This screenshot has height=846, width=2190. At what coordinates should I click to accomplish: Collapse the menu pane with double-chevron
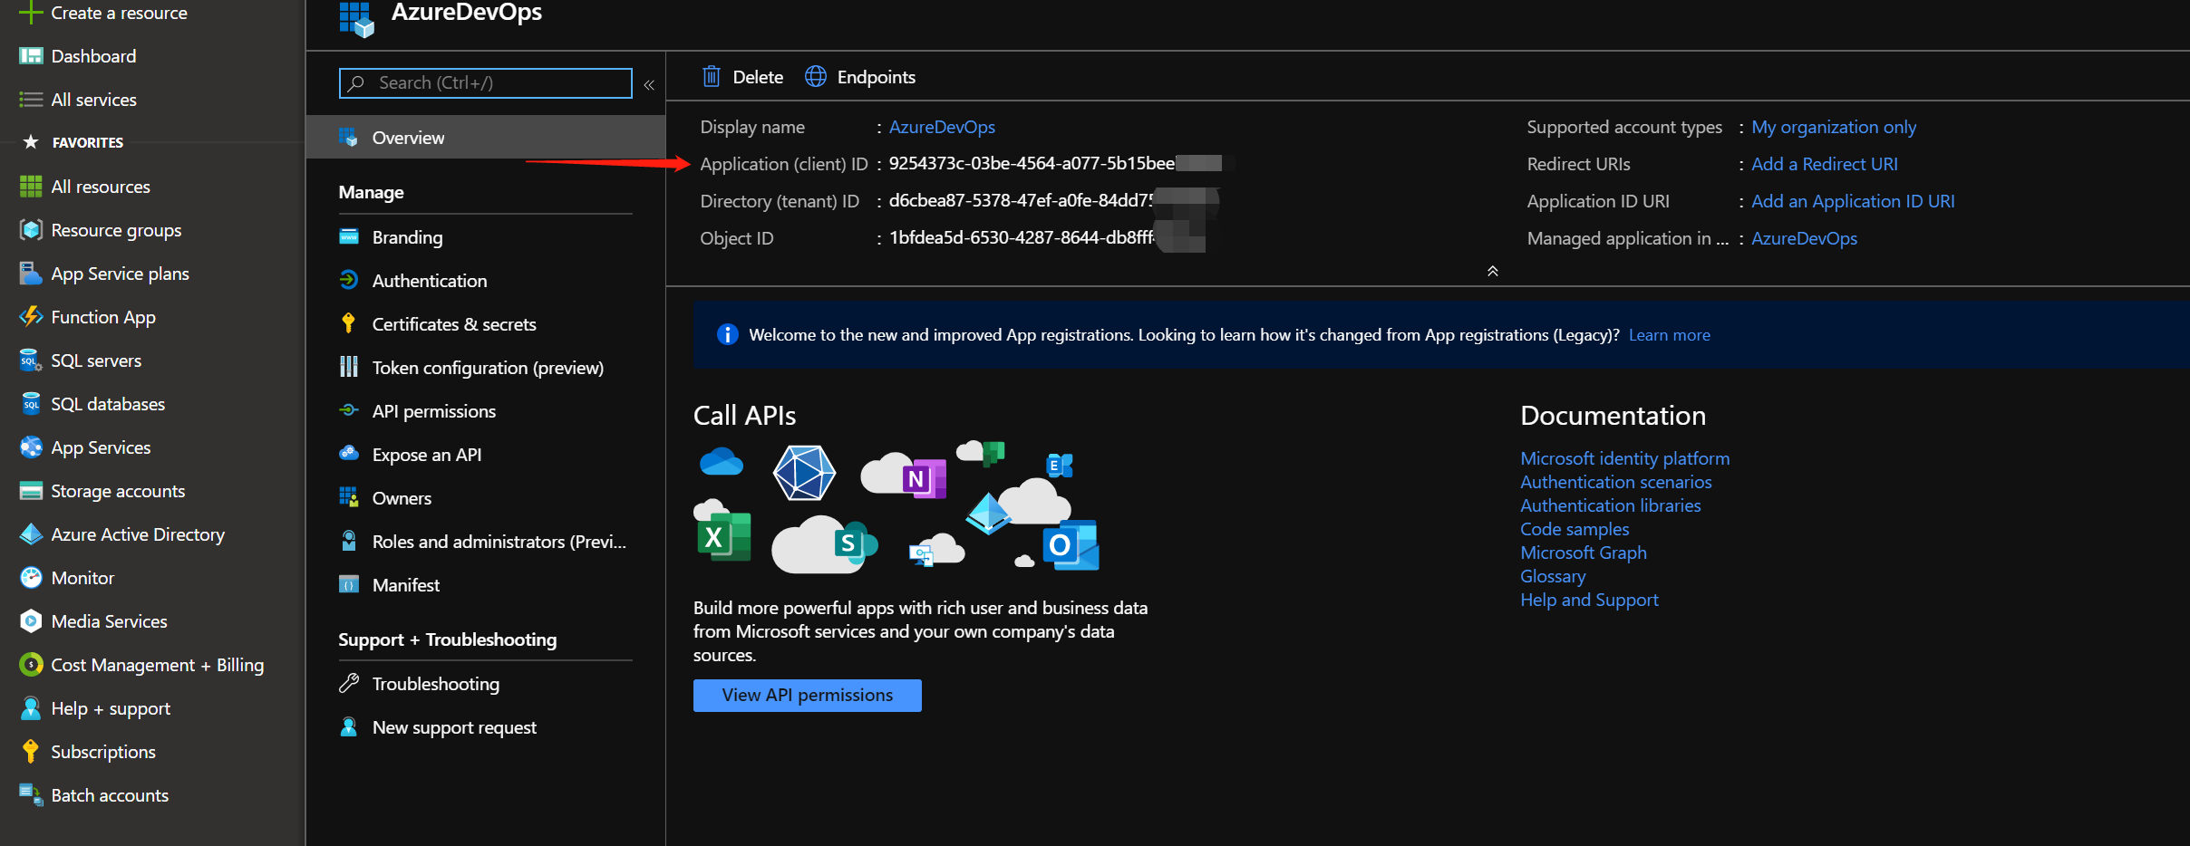coord(649,85)
